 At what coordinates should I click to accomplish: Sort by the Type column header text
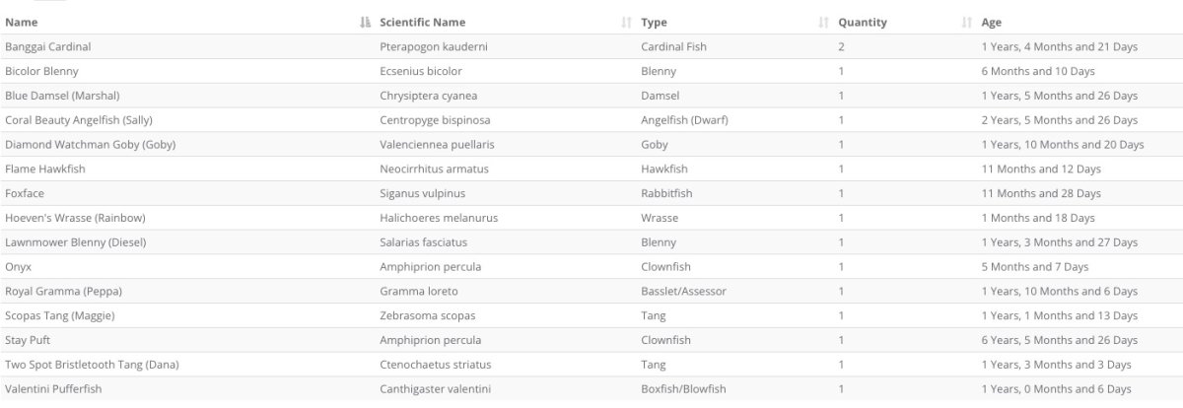pyautogui.click(x=654, y=23)
